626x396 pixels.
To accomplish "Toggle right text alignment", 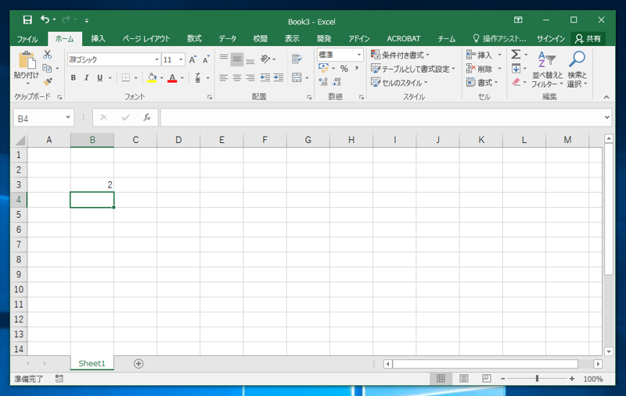I will tap(250, 77).
